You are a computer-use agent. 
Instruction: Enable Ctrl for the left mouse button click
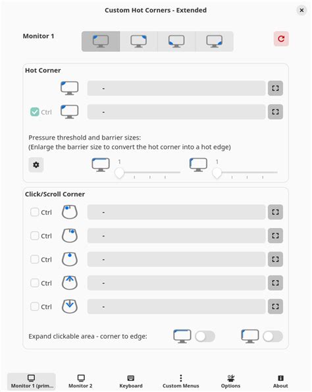[x=34, y=212]
